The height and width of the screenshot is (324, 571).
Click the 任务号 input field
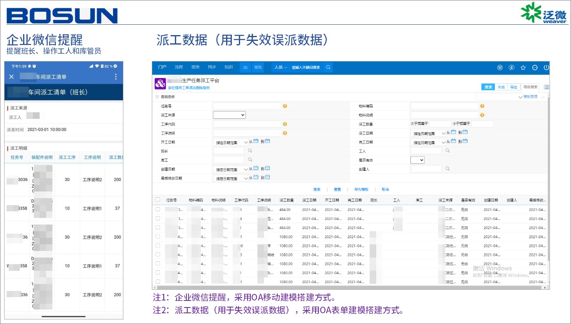(x=247, y=106)
